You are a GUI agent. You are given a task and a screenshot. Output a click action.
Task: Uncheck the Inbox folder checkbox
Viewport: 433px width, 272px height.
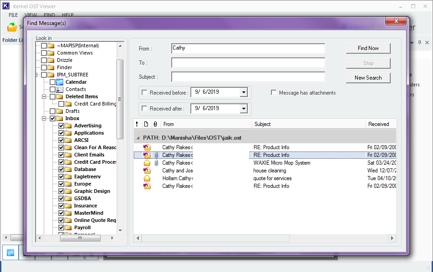tap(52, 118)
